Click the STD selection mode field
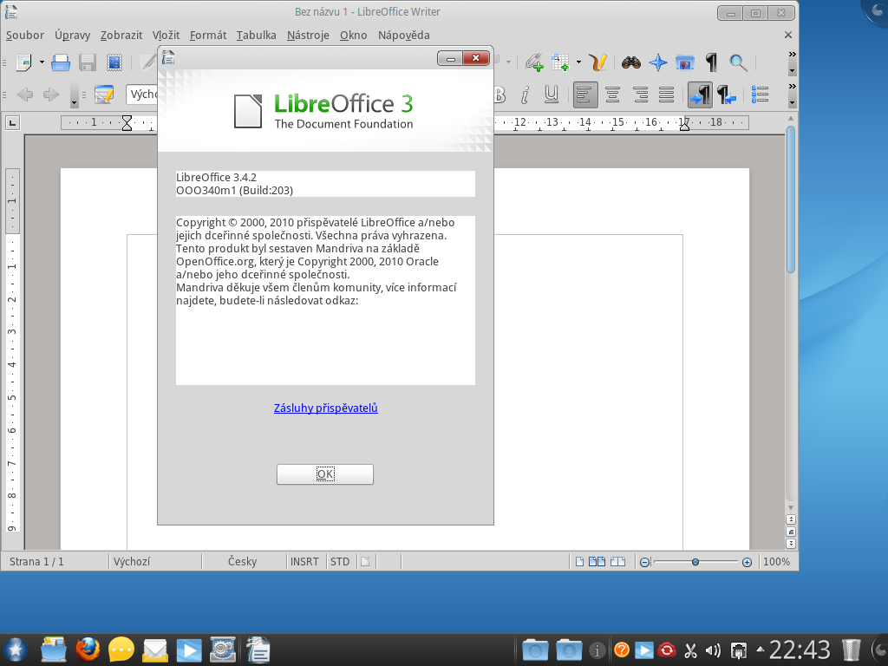This screenshot has width=888, height=666. coord(340,562)
